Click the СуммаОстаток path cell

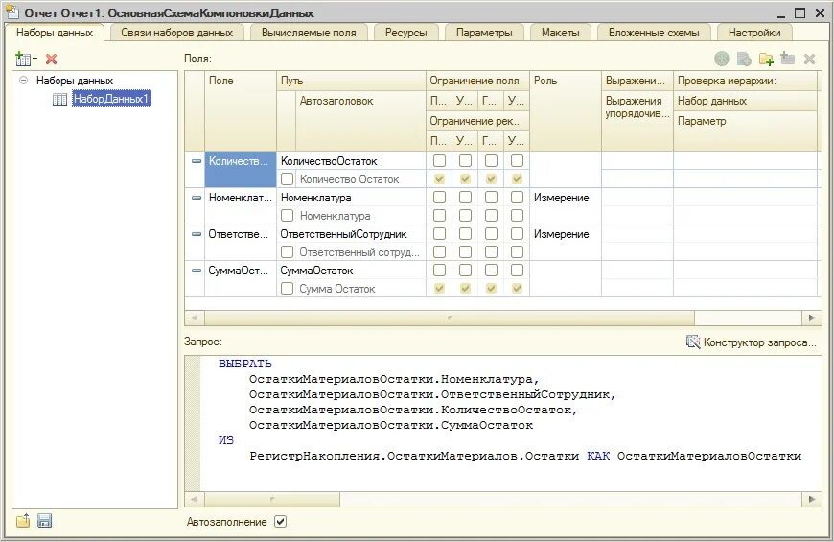pyautogui.click(x=351, y=271)
